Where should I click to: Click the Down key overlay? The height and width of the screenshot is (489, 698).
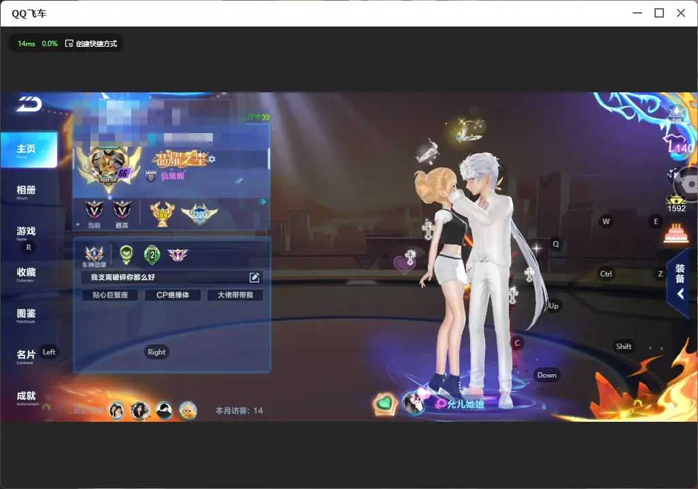point(547,375)
